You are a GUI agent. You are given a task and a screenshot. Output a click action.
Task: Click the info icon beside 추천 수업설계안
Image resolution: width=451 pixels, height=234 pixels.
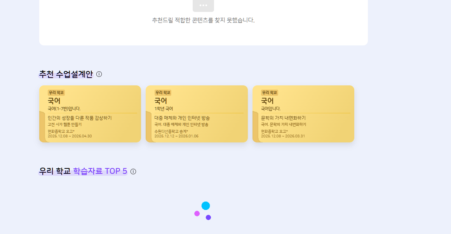point(99,74)
